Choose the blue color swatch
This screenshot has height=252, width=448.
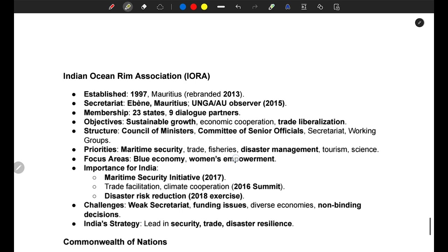(x=183, y=7)
